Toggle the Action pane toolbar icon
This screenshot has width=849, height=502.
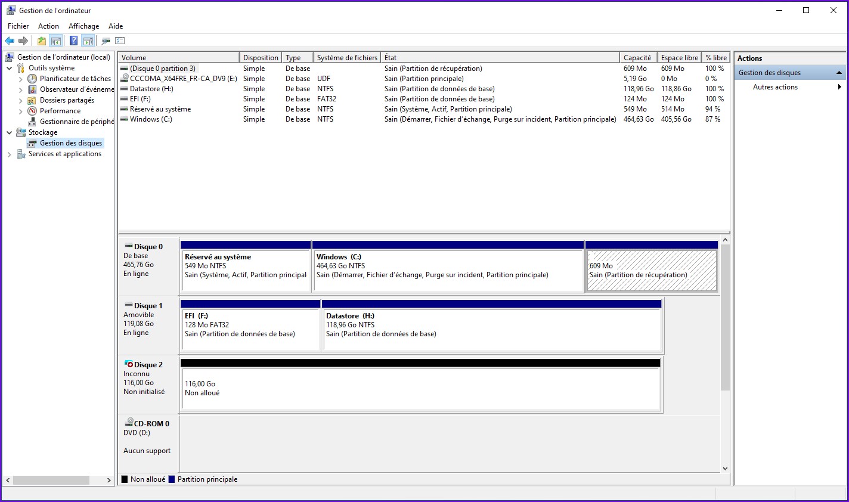coord(88,41)
